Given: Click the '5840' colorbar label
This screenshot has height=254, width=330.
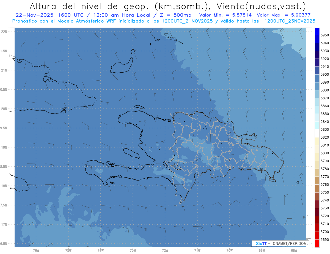Looking at the screenshot, I should (x=324, y=122).
